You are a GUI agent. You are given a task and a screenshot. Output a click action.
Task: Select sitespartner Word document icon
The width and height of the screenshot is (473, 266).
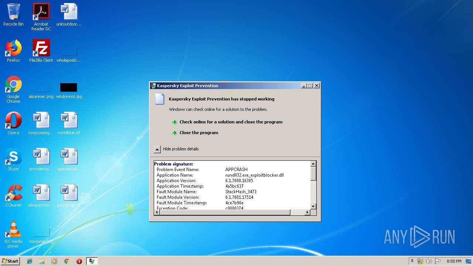click(41, 196)
